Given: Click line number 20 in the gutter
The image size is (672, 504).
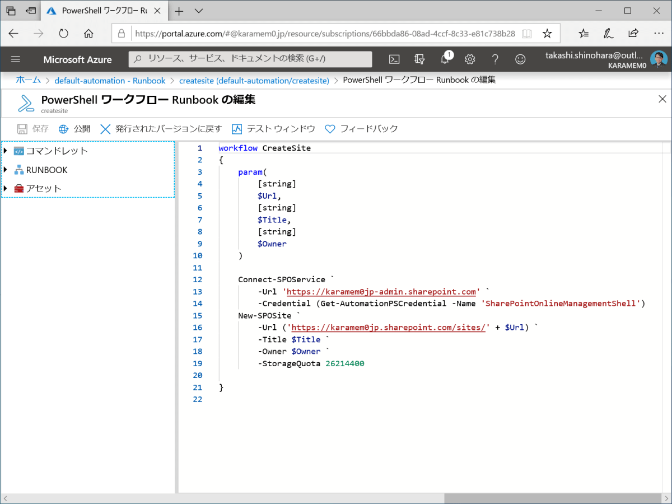Looking at the screenshot, I should click(197, 376).
